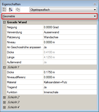Screen dimensions: 99x112
Task: Collapse the Gerade Wand section
Action: [x=4, y=22]
